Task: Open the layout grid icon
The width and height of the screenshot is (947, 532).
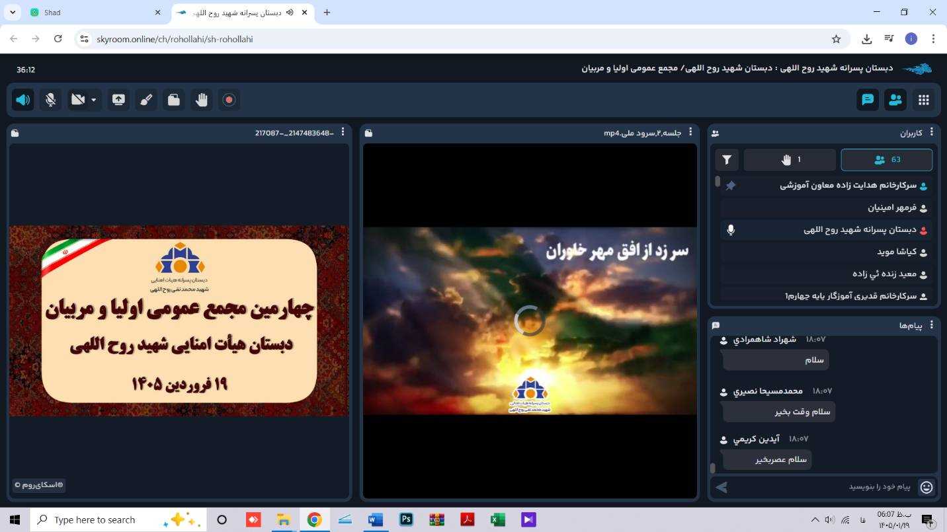Action: point(924,100)
